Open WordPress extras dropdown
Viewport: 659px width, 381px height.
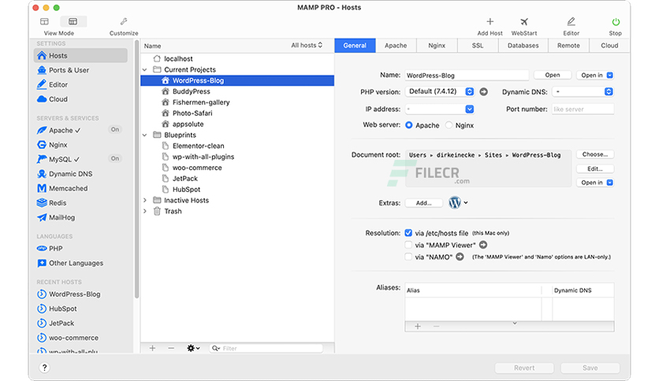coord(458,202)
